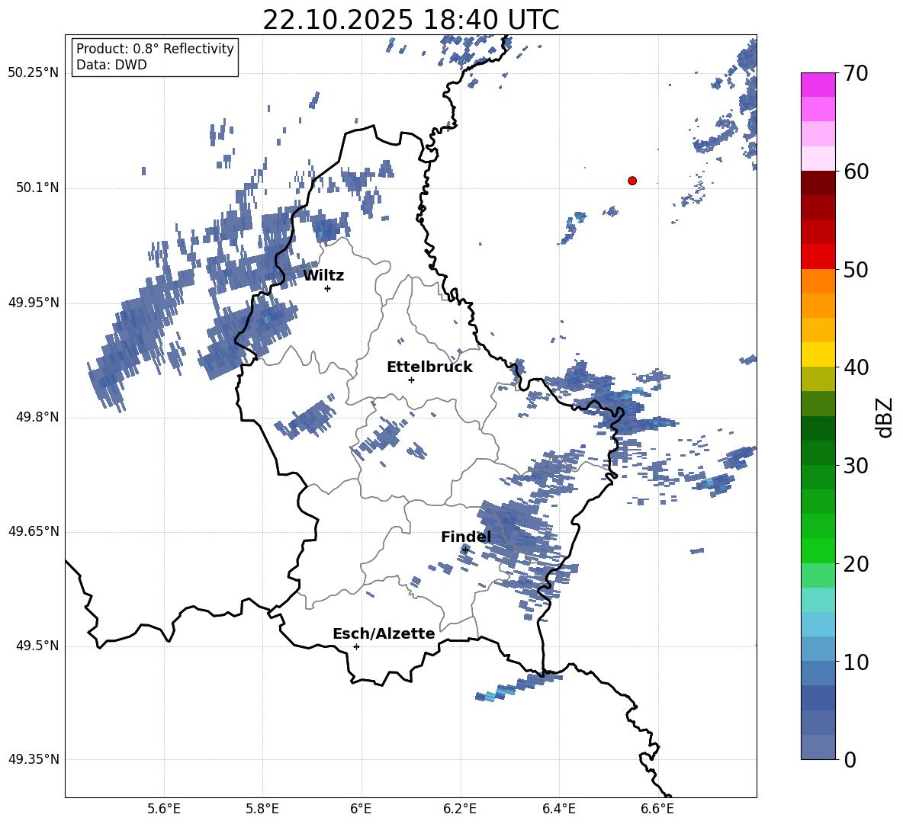Click the 'Product: 0.8° Reflectivity' text
Viewport: 903px width, 824px height.
(x=155, y=48)
